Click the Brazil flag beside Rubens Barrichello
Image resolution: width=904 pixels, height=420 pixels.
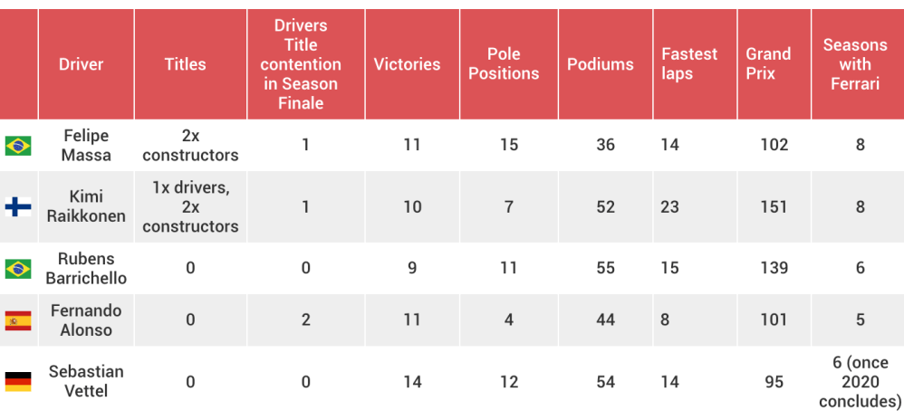18,268
